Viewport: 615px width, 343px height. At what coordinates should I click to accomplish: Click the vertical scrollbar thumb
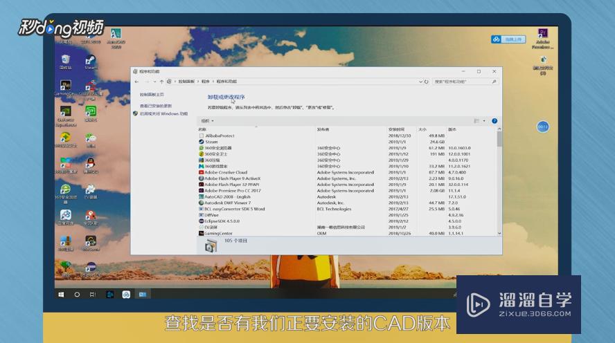[x=499, y=139]
